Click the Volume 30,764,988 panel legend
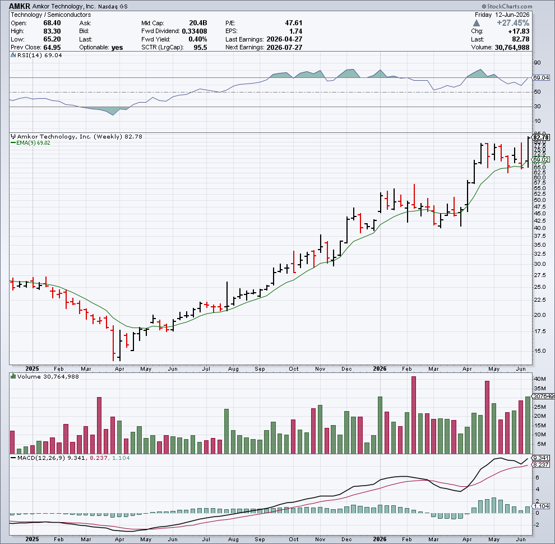This screenshot has width=555, height=544. (x=48, y=376)
